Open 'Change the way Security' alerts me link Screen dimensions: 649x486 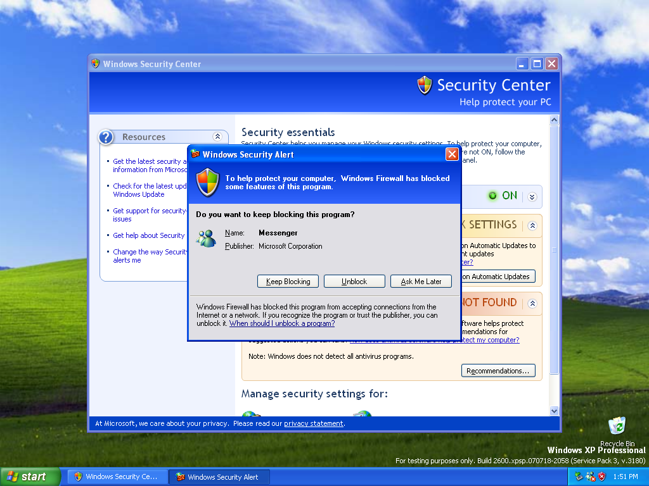150,256
